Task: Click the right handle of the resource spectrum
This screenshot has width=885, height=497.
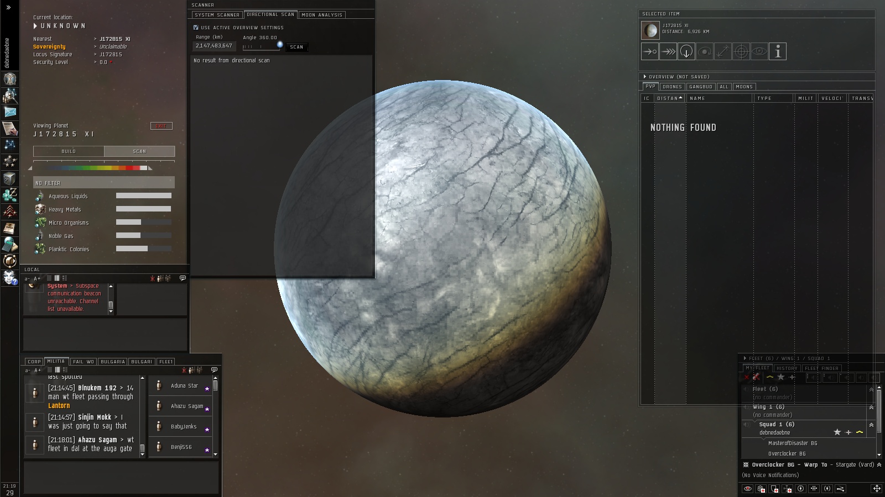Action: click(150, 168)
